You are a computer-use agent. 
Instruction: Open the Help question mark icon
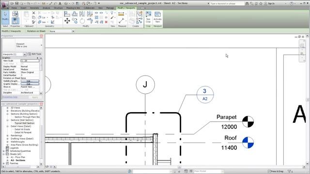coord(292,3)
